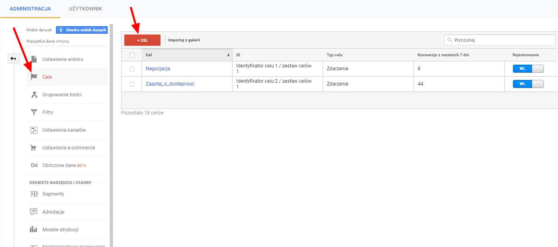Click Konwersje z ostatnich 7 dni header
The width and height of the screenshot is (558, 247).
click(x=459, y=55)
